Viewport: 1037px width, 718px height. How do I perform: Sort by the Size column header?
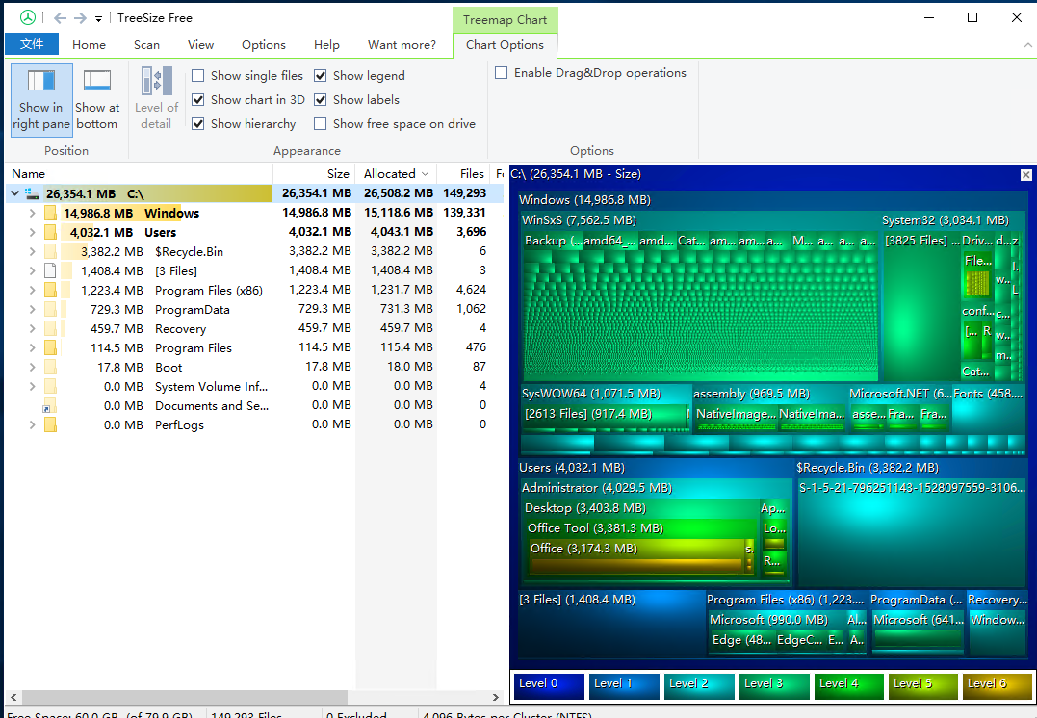point(314,174)
